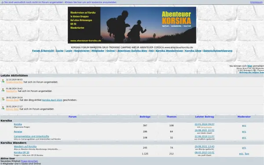Image resolution: width=264 pixels, height=165 pixels.
Task: Click the blog icon beside the 18.02.2024 19:24 activity
Action: point(3,99)
